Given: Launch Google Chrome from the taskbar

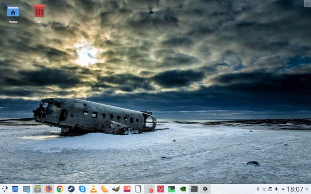Looking at the screenshot, I should [x=60, y=189].
